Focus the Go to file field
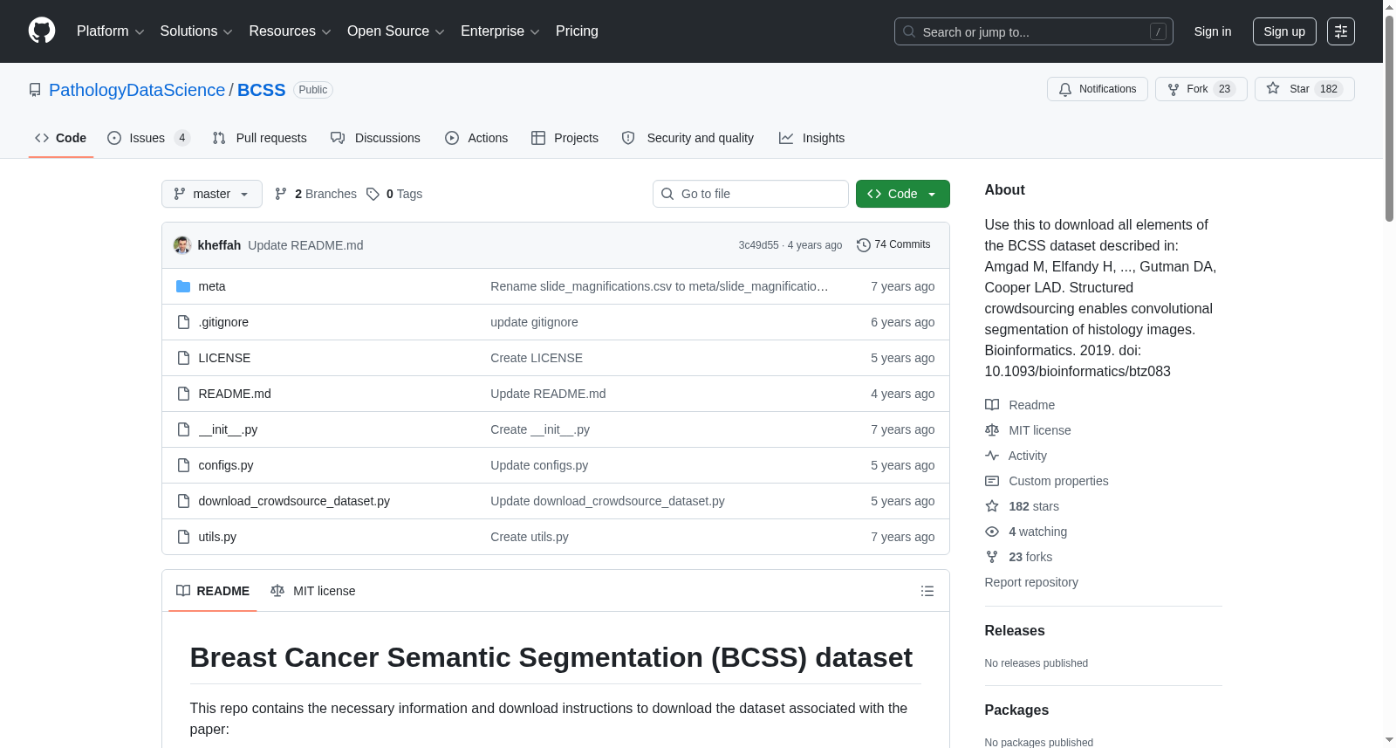The width and height of the screenshot is (1396, 748). (750, 194)
